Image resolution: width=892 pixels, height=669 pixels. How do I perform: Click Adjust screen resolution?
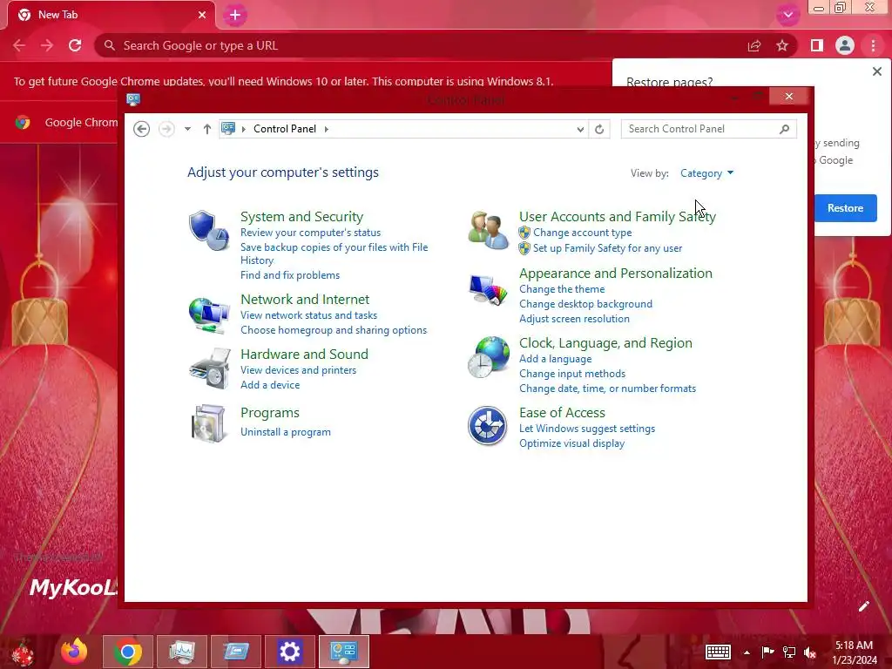[575, 319]
